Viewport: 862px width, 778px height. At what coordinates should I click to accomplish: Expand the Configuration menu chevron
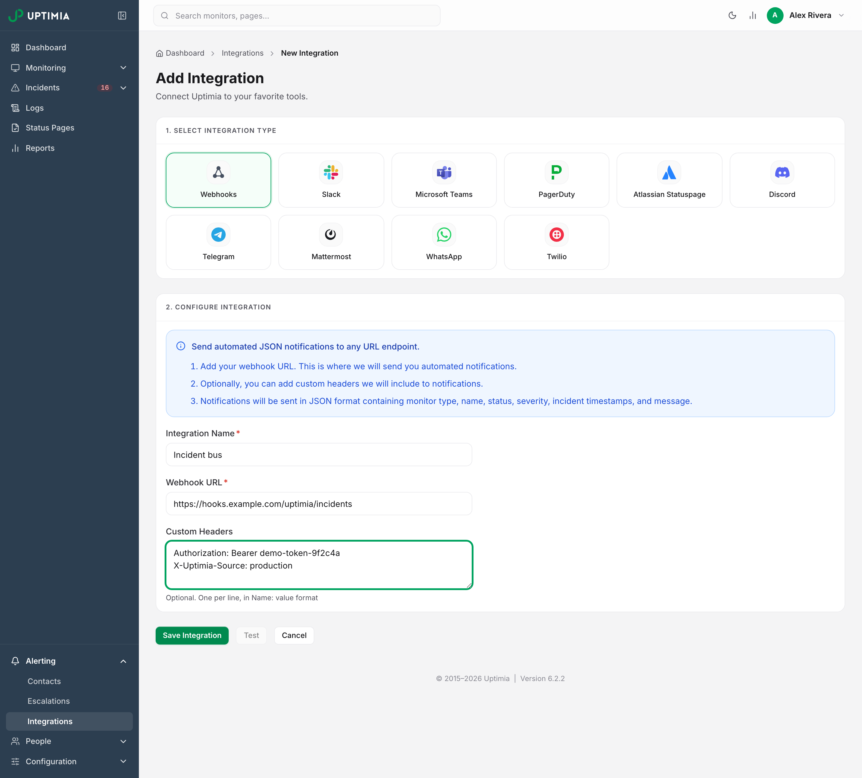coord(123,761)
